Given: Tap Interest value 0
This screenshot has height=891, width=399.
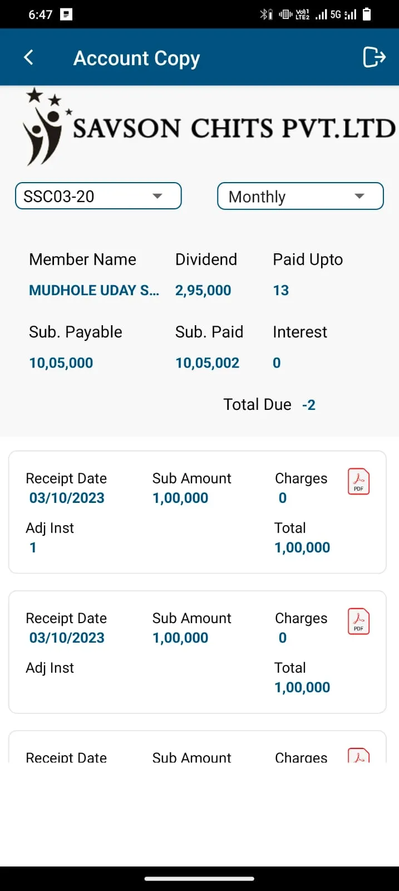Looking at the screenshot, I should pos(277,363).
